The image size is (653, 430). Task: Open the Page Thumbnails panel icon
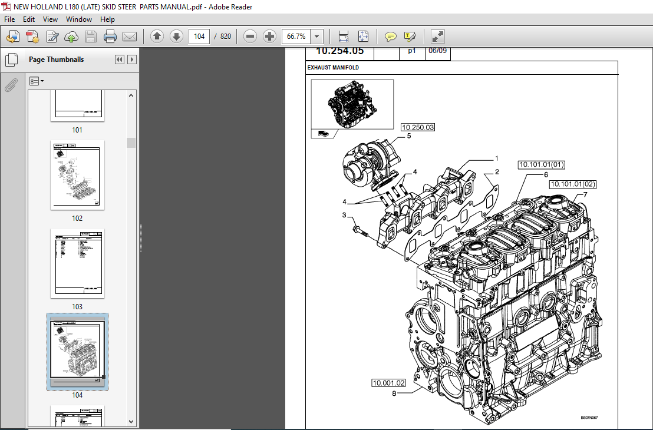pos(11,59)
